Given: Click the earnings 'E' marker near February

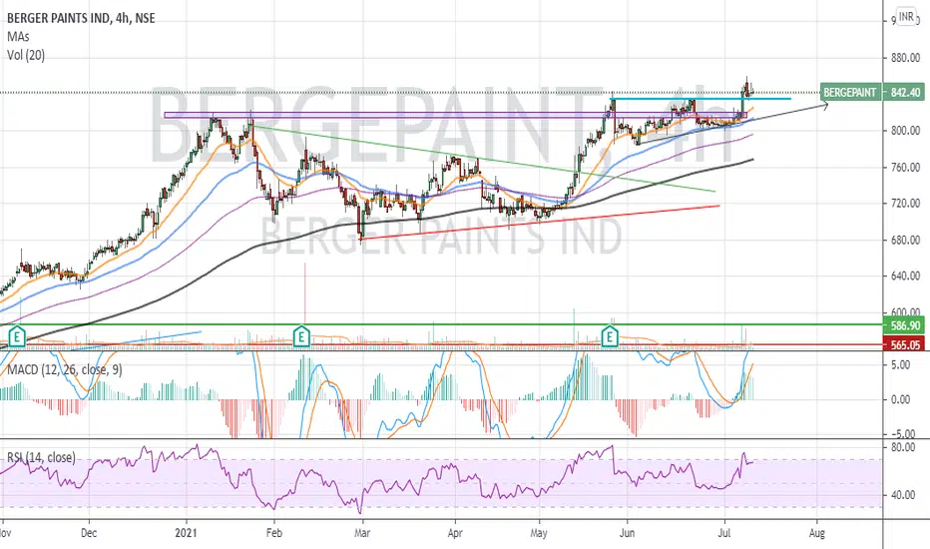Looking at the screenshot, I should pos(302,336).
